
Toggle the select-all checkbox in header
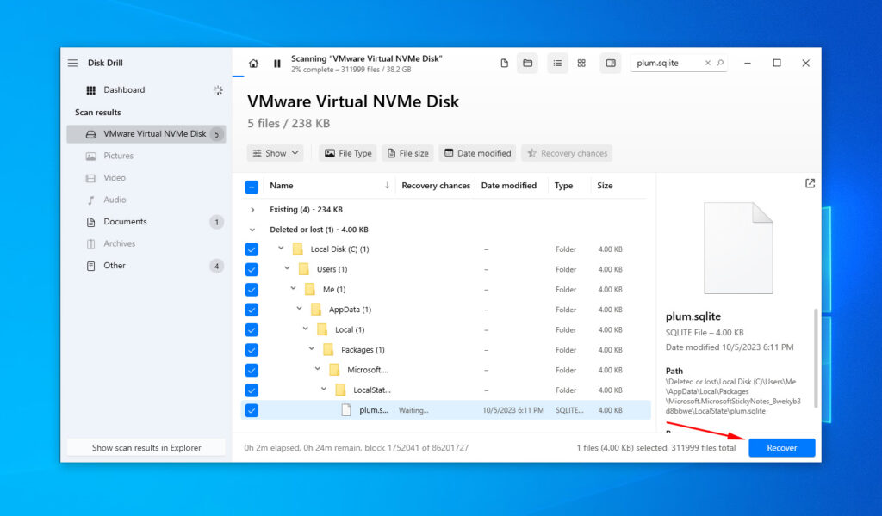tap(251, 186)
